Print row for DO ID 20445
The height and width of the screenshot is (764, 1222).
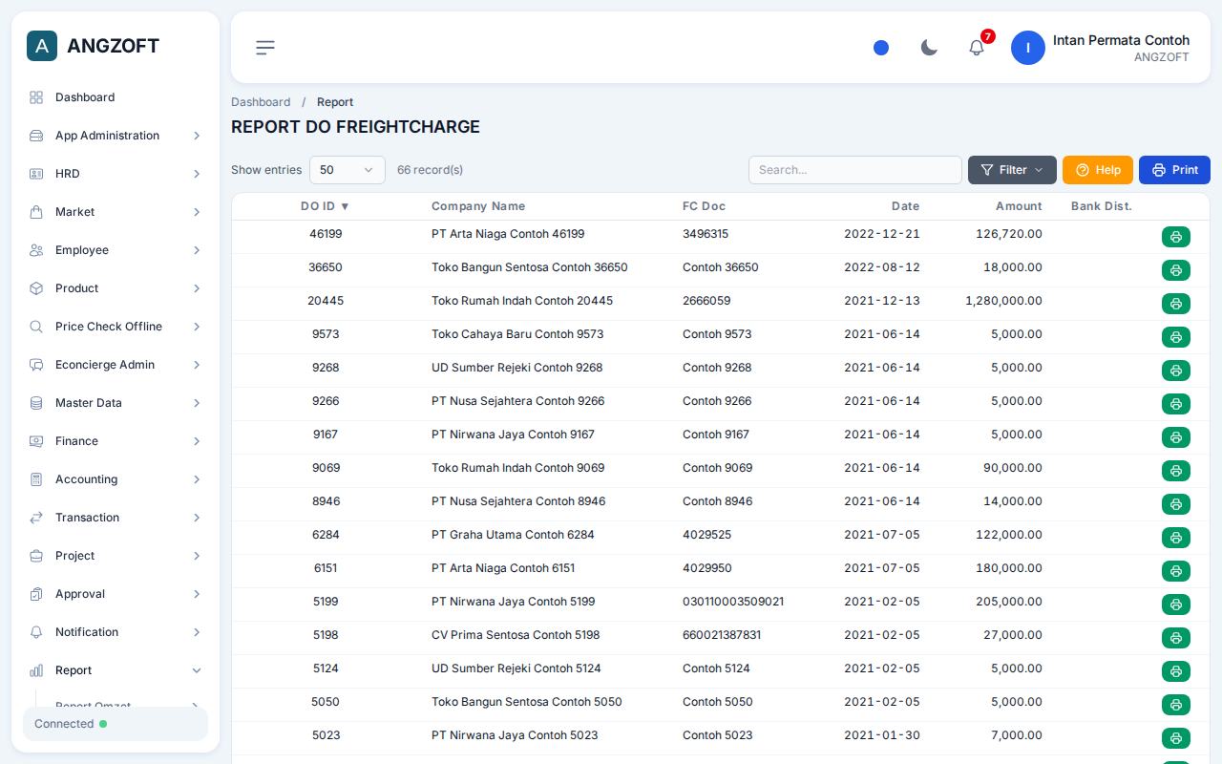(1176, 304)
